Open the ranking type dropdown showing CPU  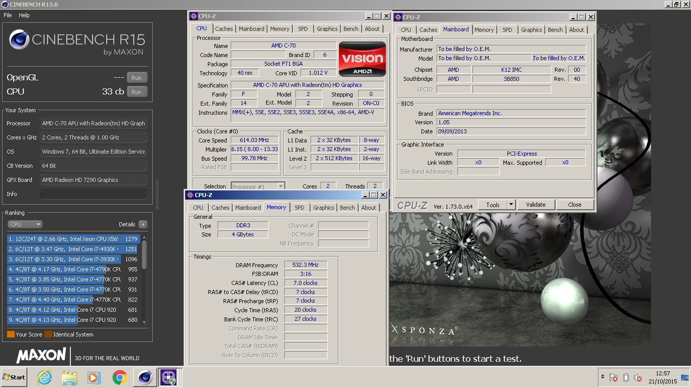tap(25, 224)
